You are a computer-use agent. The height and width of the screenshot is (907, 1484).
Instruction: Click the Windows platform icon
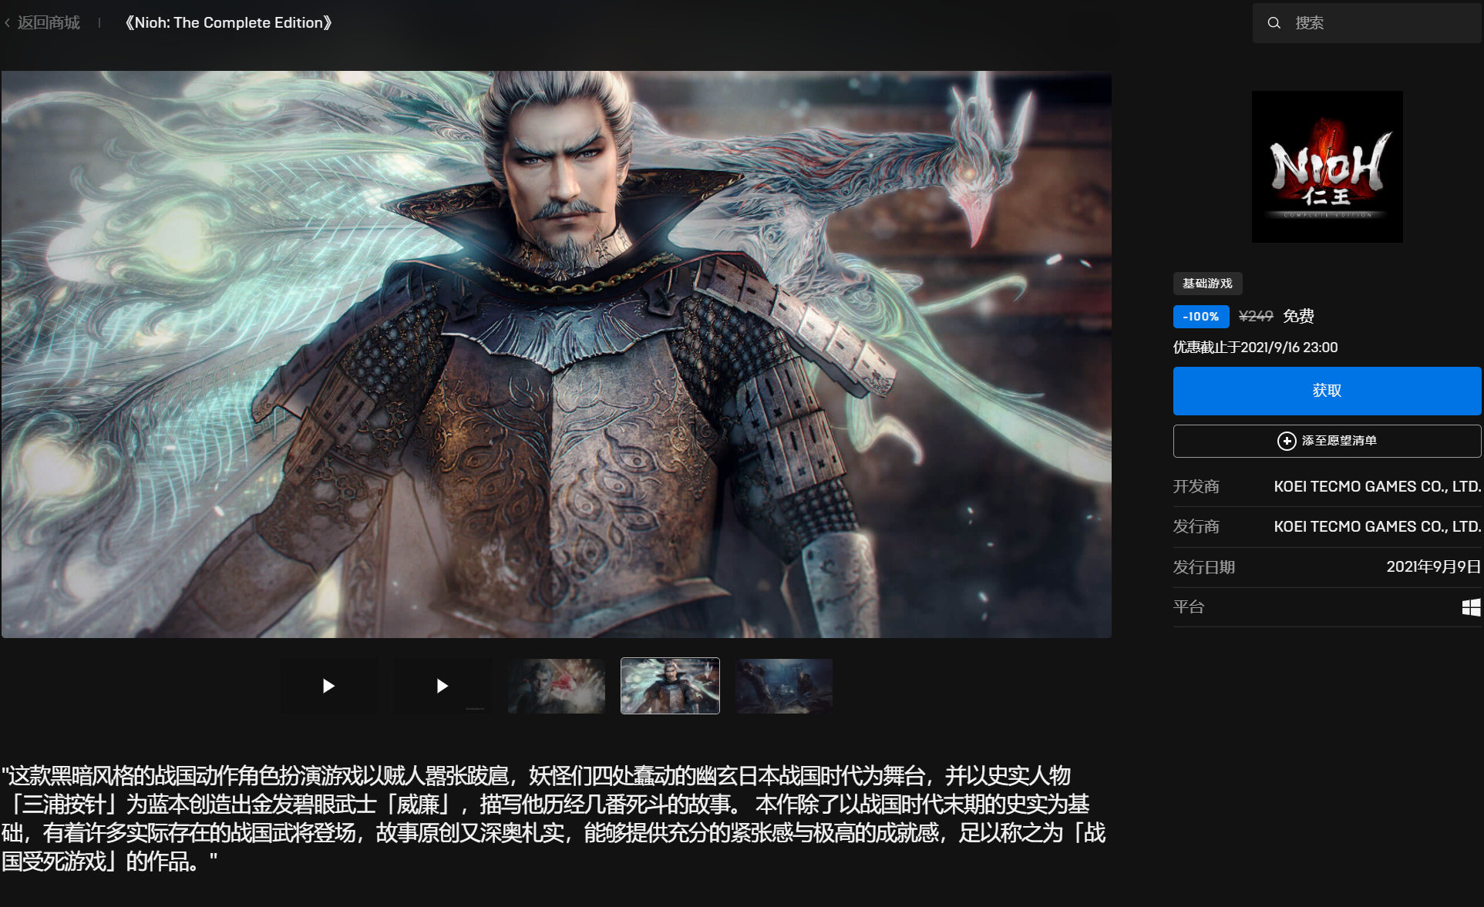tap(1471, 607)
